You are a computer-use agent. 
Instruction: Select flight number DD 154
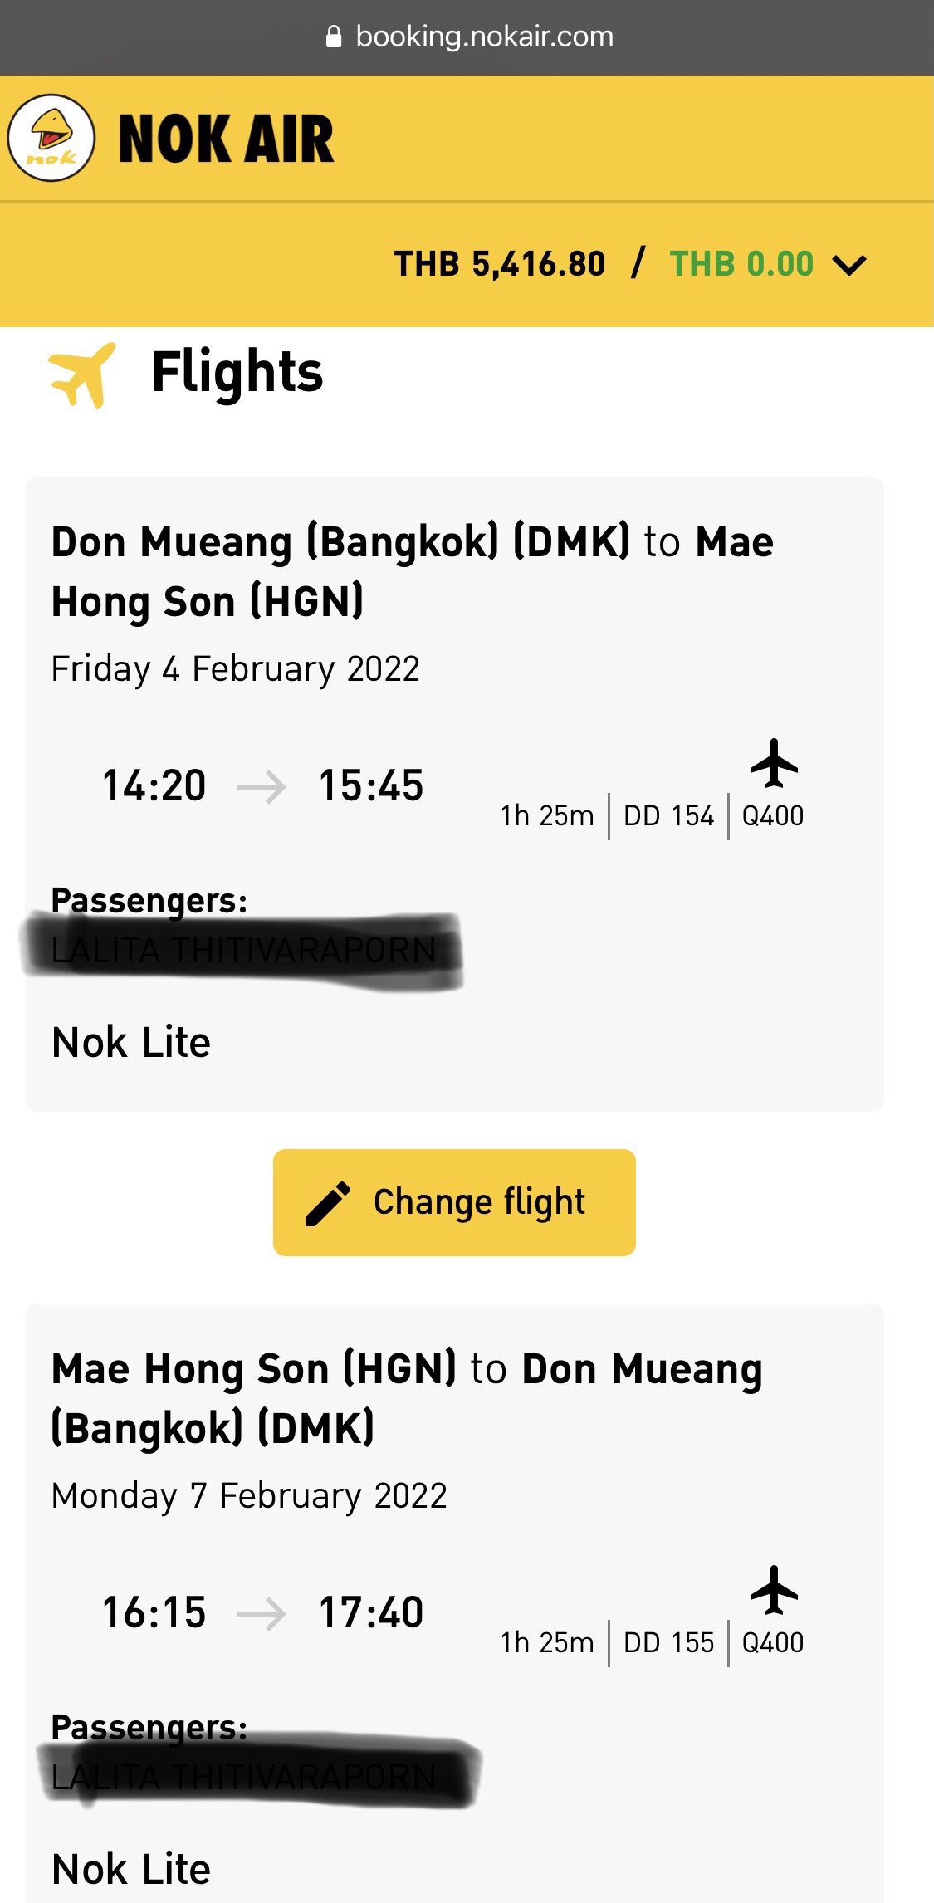(668, 816)
